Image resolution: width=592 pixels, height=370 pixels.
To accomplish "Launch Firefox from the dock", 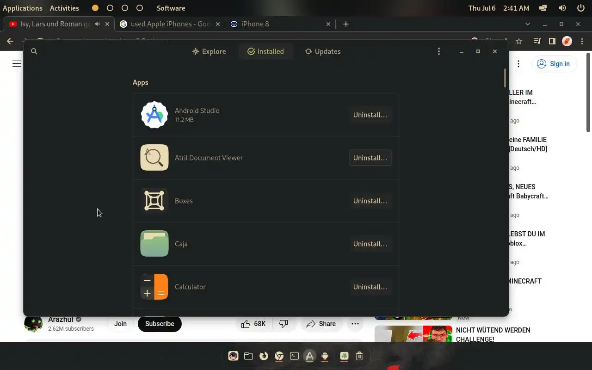I will 264,356.
